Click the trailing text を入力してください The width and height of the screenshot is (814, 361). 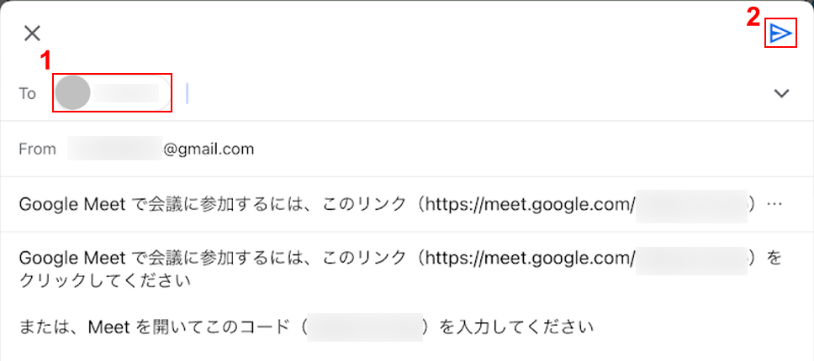tap(516, 327)
